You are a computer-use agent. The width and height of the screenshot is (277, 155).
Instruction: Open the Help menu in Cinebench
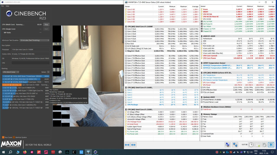click(7, 6)
